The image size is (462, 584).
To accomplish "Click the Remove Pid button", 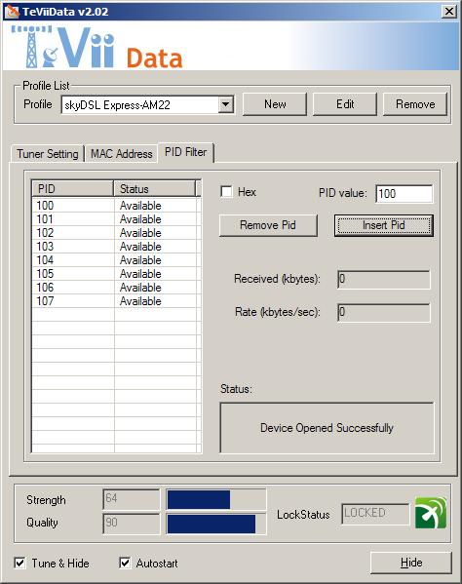I will click(268, 225).
